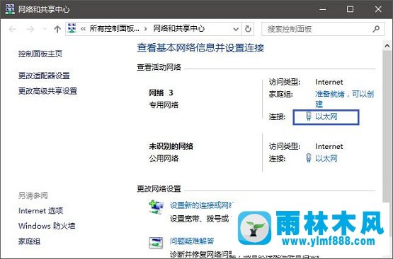Open 问题疑难解答 link

192,241
